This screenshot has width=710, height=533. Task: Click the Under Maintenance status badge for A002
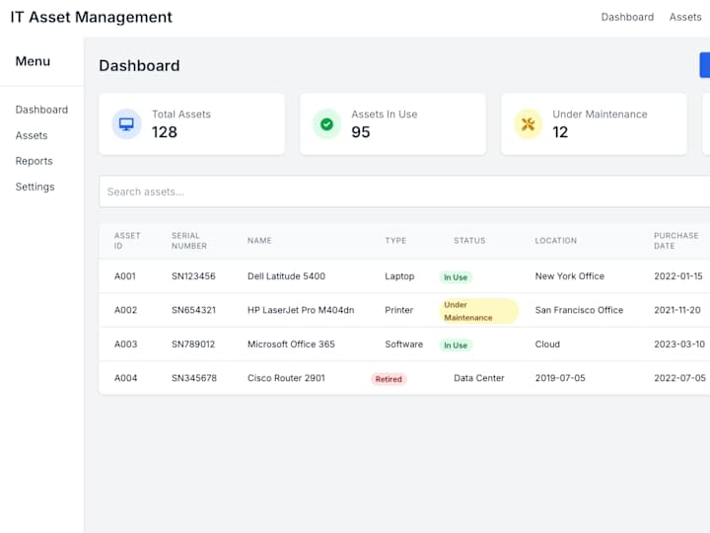(x=478, y=311)
